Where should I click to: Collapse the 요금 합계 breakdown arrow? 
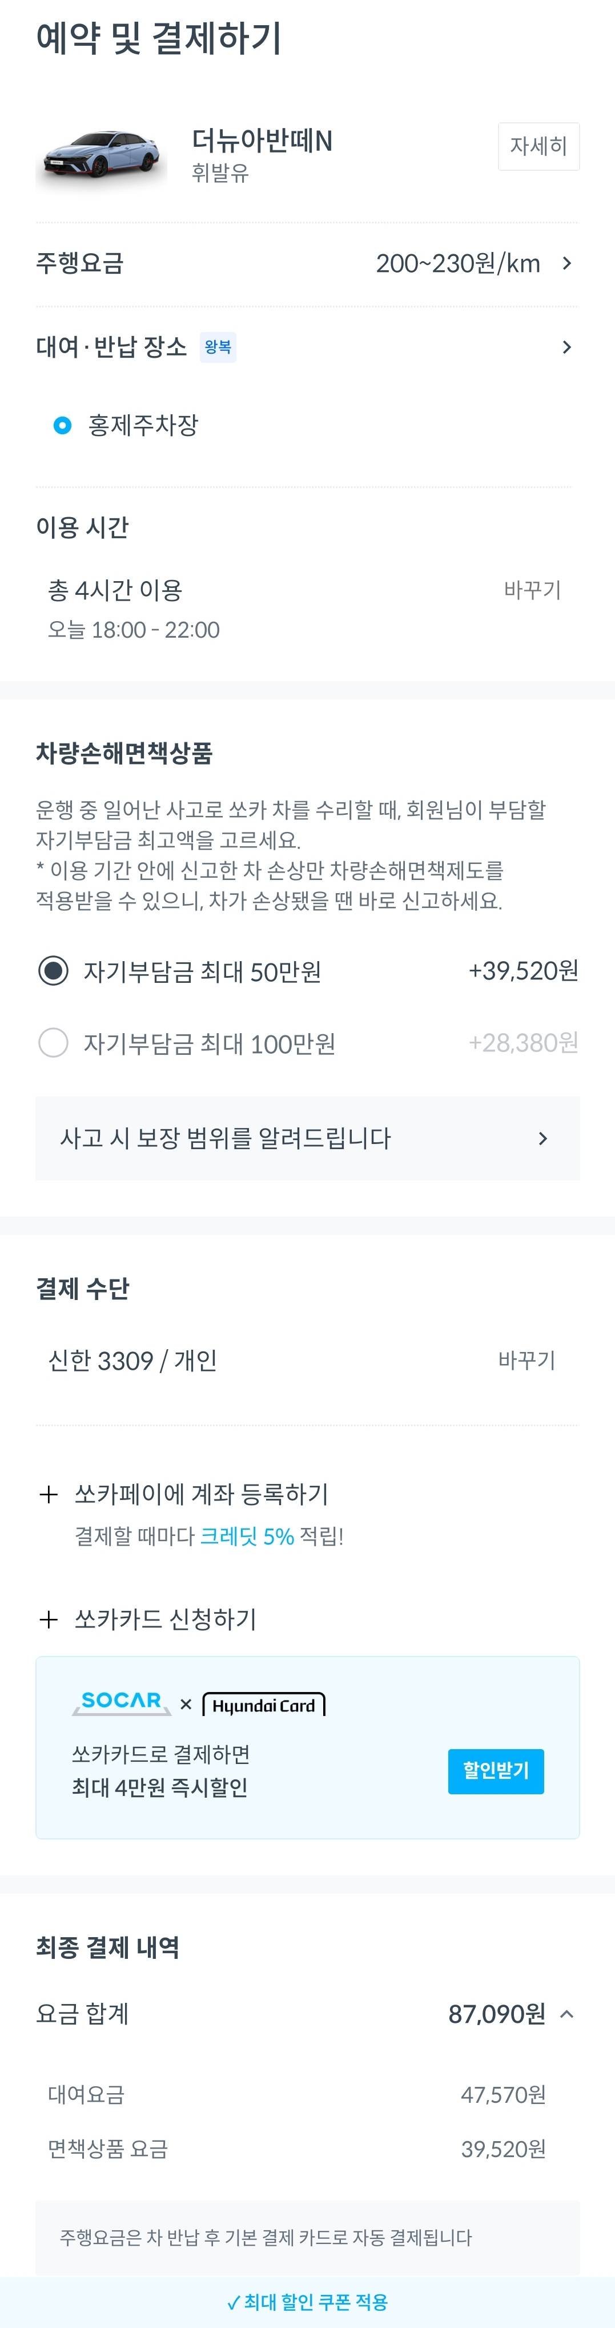[566, 2014]
